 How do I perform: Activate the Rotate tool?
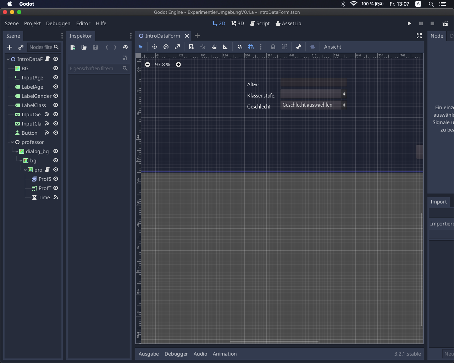(166, 47)
